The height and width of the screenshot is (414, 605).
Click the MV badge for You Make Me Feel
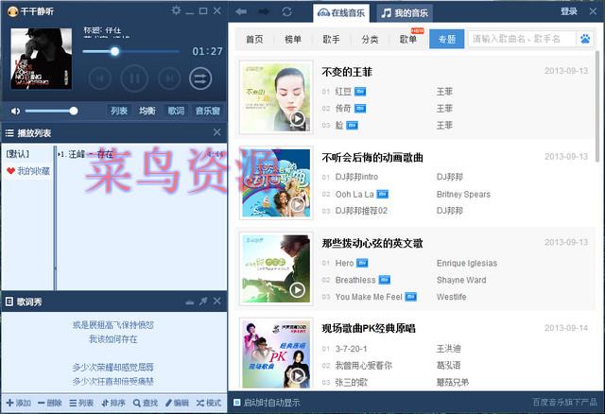pos(411,297)
